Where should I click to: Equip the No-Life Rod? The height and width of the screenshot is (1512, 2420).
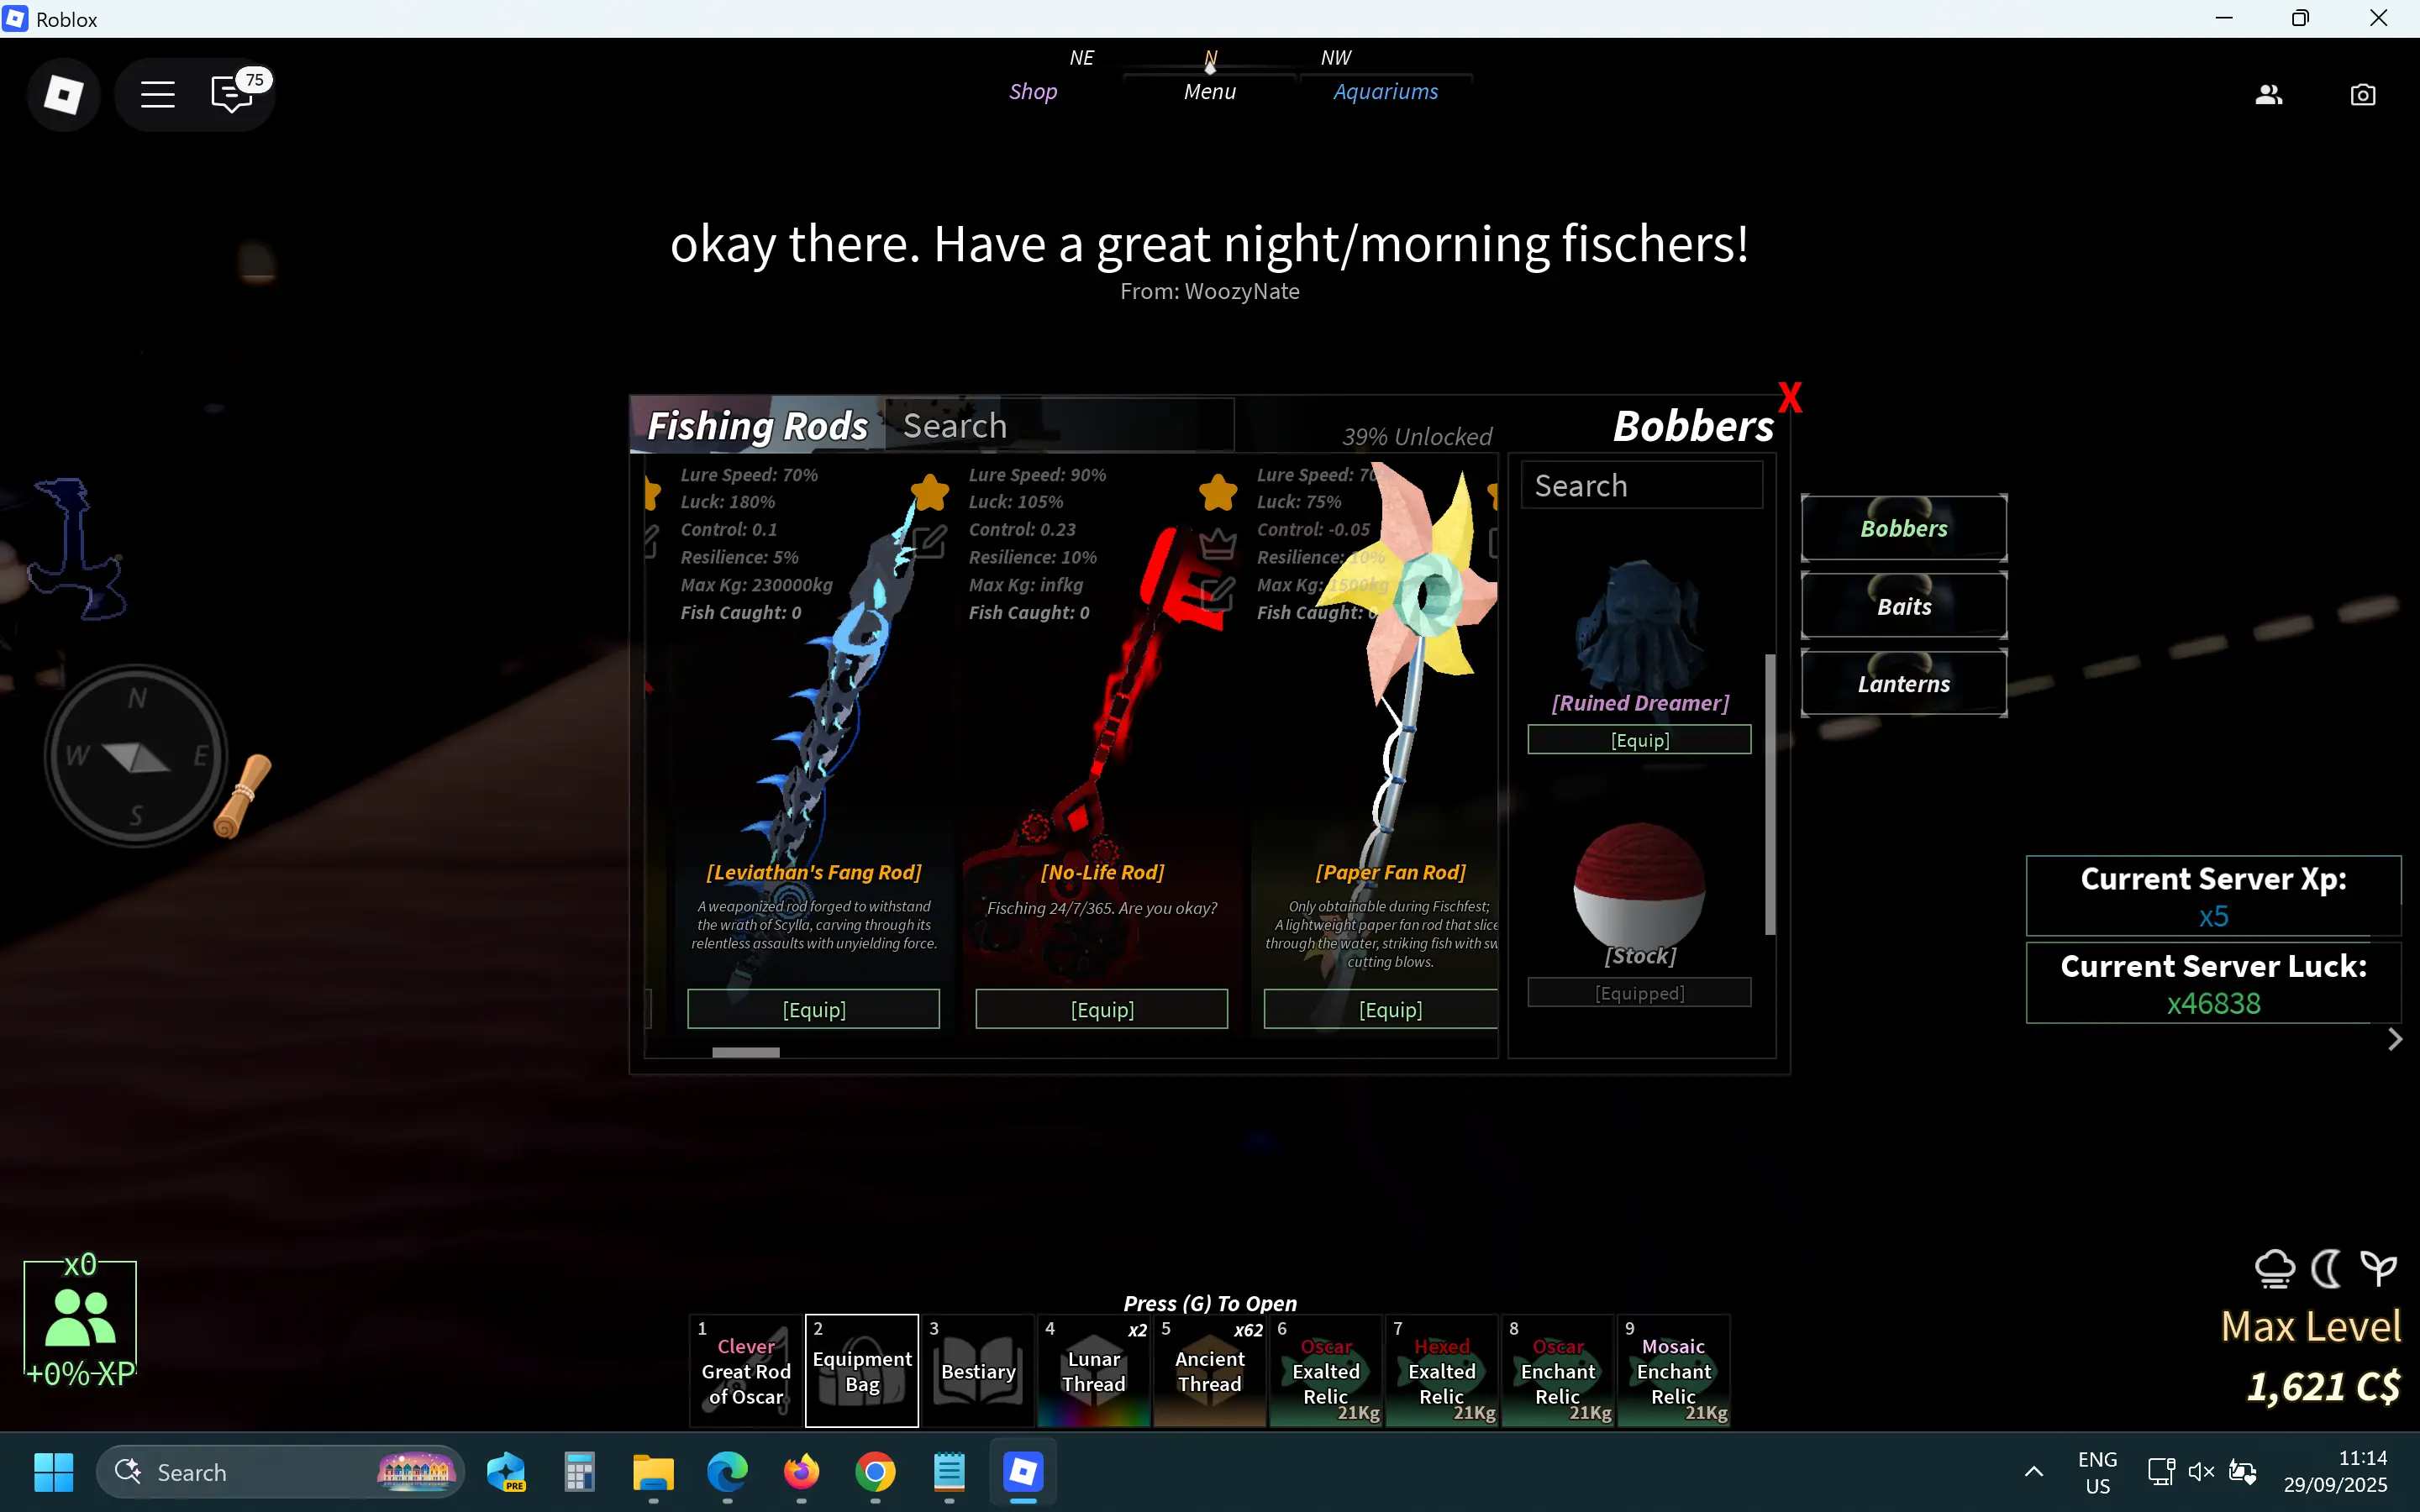coord(1101,1009)
